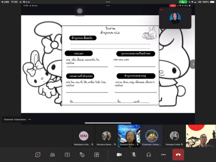Tap the green active call indicator
The width and height of the screenshot is (216, 162).
pyautogui.click(x=183, y=2)
